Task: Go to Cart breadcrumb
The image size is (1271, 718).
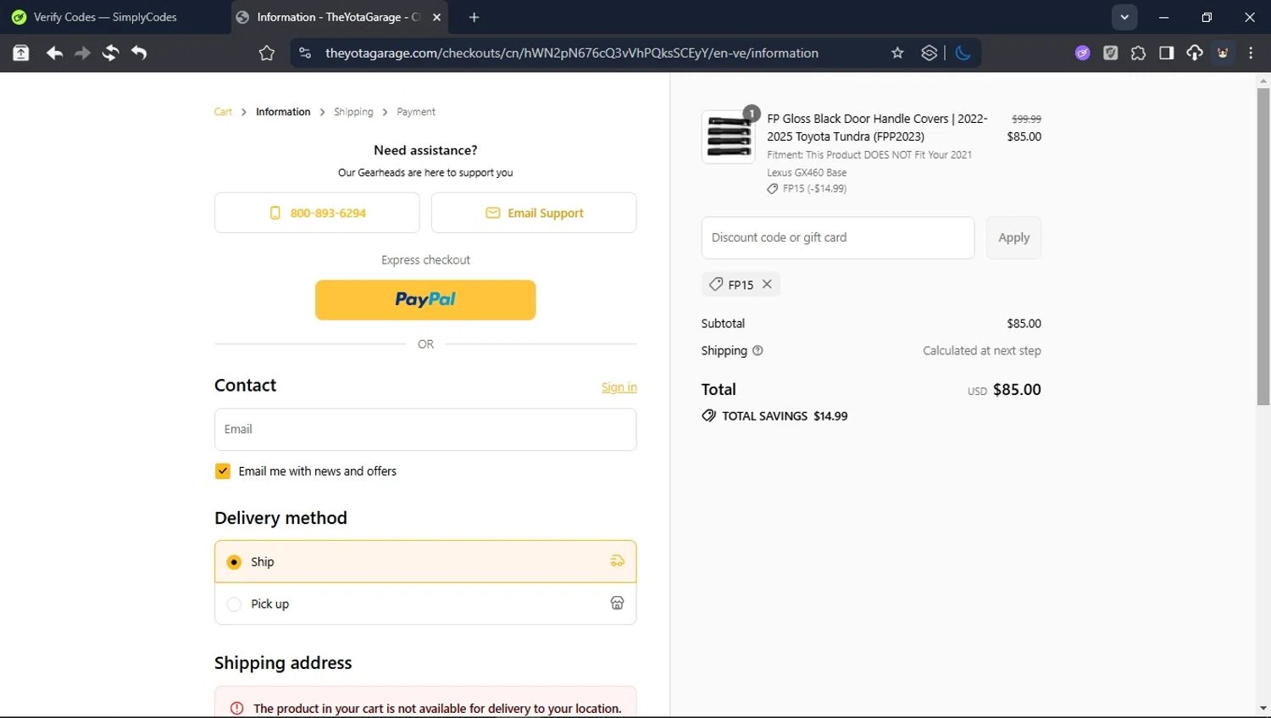Action: pyautogui.click(x=223, y=112)
